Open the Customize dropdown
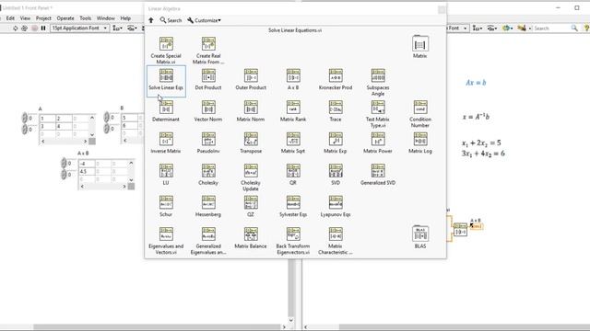This screenshot has height=331, width=590. point(205,20)
